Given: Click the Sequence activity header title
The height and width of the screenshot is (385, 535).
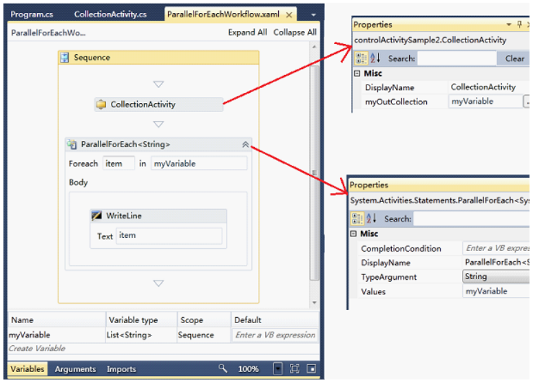Looking at the screenshot, I should click(92, 58).
